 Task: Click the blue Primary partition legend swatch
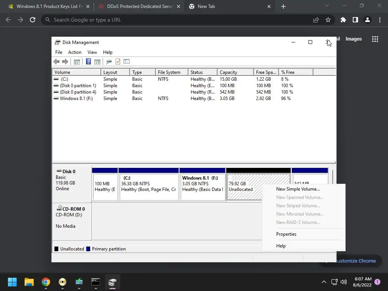pyautogui.click(x=88, y=249)
